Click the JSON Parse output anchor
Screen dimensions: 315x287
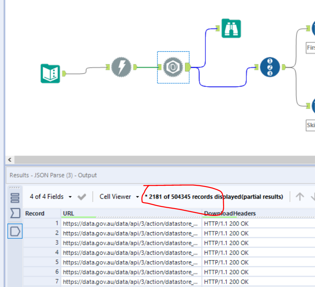[188, 67]
